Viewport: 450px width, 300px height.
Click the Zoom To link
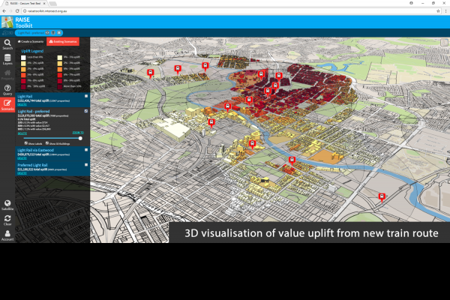(x=77, y=131)
